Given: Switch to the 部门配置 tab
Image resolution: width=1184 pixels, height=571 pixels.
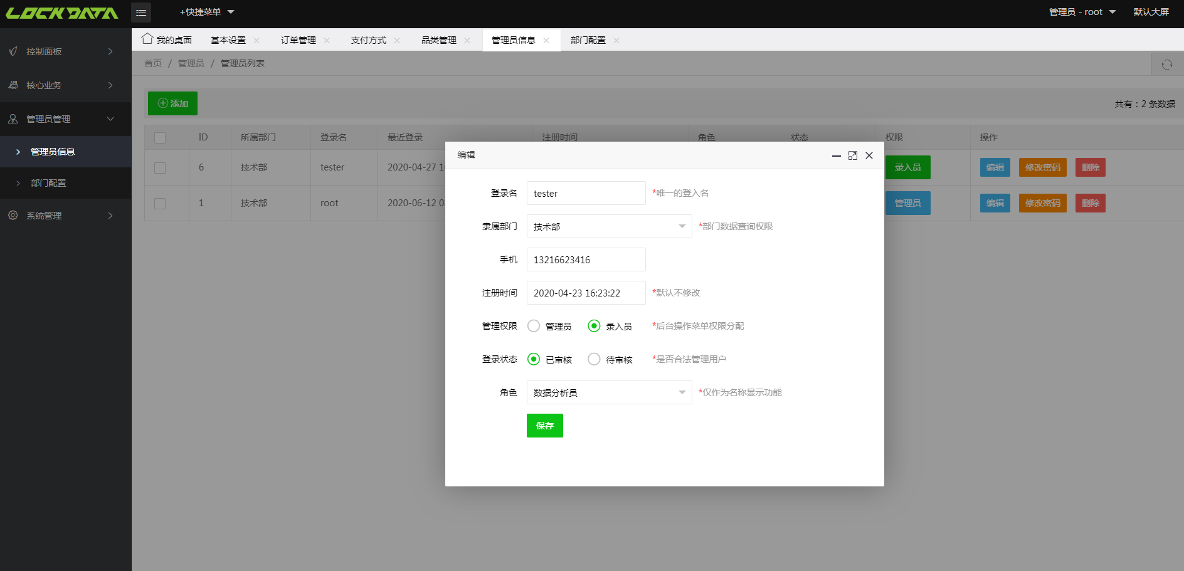Looking at the screenshot, I should point(587,39).
